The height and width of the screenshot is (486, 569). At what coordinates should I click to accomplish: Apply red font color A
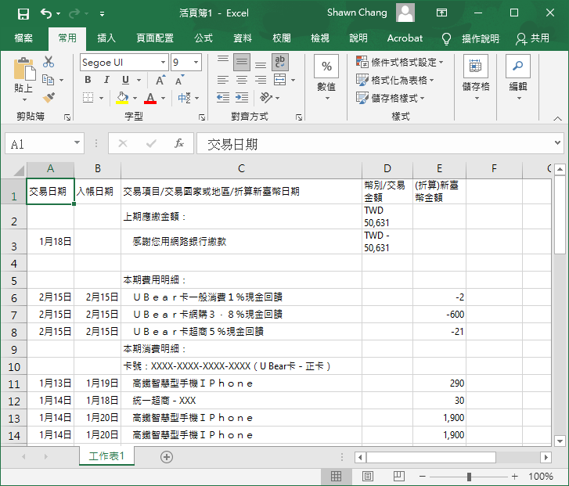pyautogui.click(x=150, y=98)
